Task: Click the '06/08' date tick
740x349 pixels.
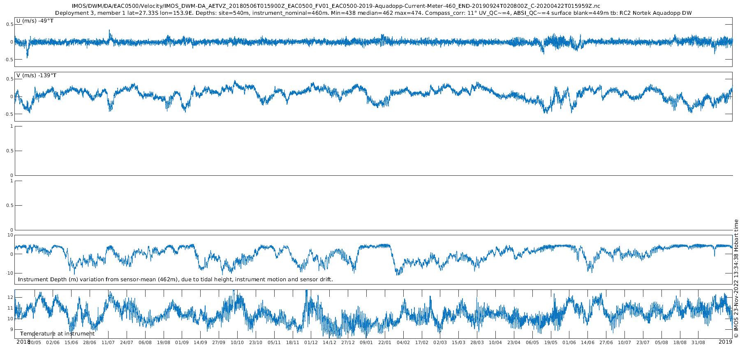Action: point(145,343)
